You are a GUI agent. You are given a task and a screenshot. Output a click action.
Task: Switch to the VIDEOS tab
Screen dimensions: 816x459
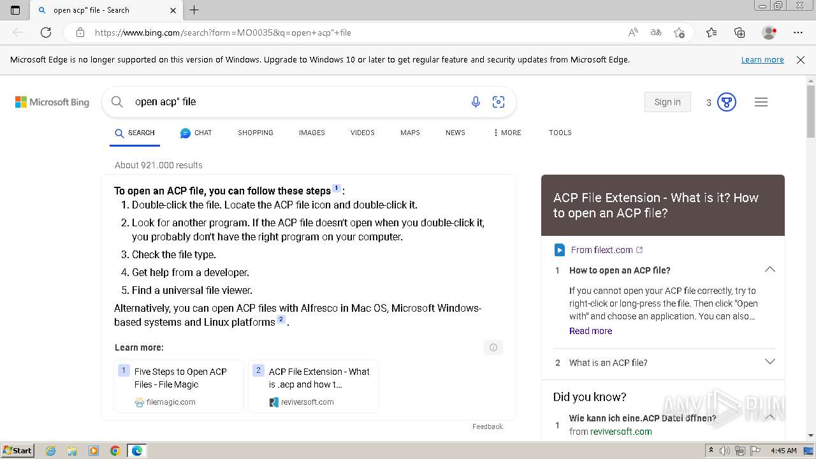click(x=362, y=133)
